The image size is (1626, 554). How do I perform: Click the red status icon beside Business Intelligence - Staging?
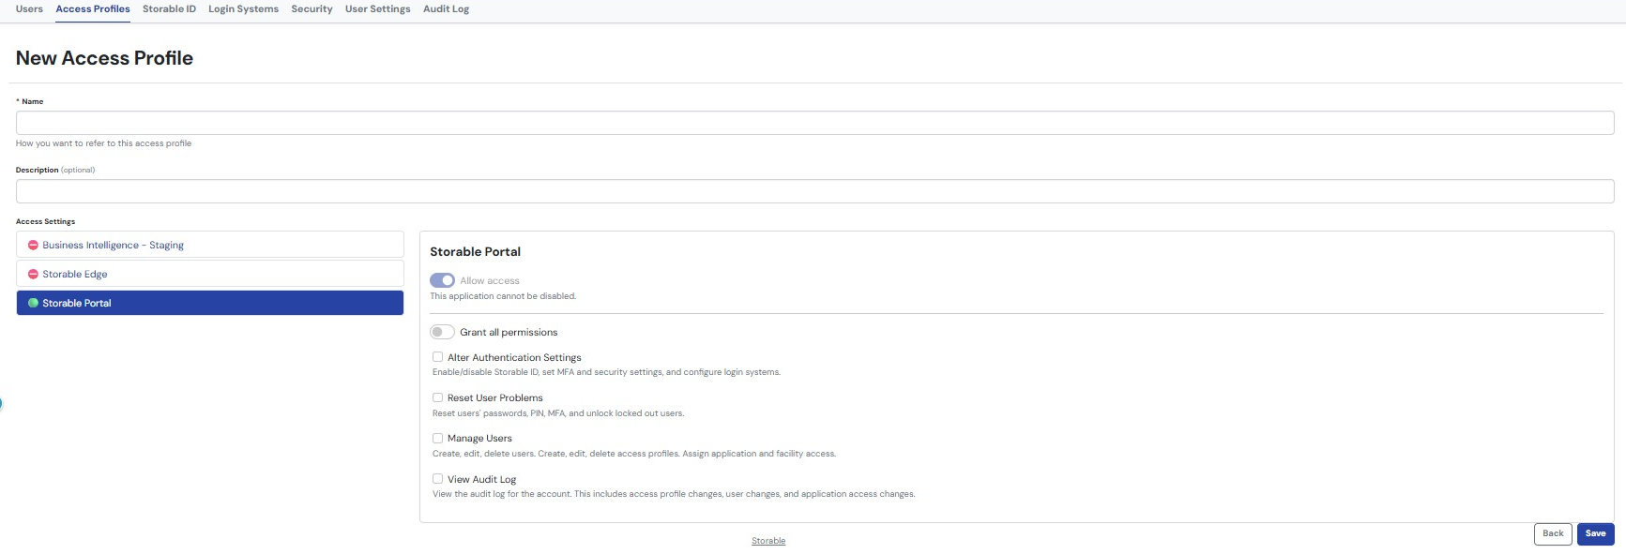(33, 246)
